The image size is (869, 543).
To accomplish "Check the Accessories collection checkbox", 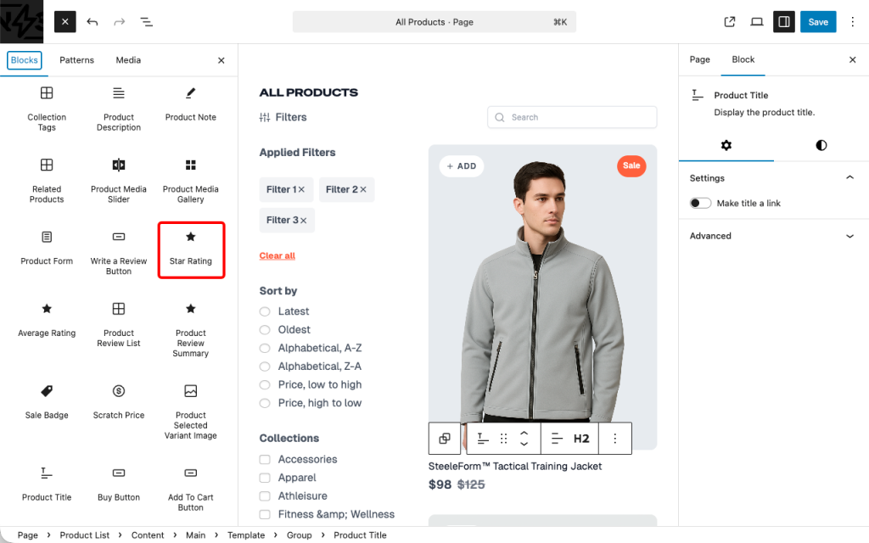I will [x=266, y=459].
